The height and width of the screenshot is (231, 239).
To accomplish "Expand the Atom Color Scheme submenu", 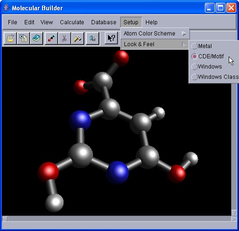I will coord(155,34).
